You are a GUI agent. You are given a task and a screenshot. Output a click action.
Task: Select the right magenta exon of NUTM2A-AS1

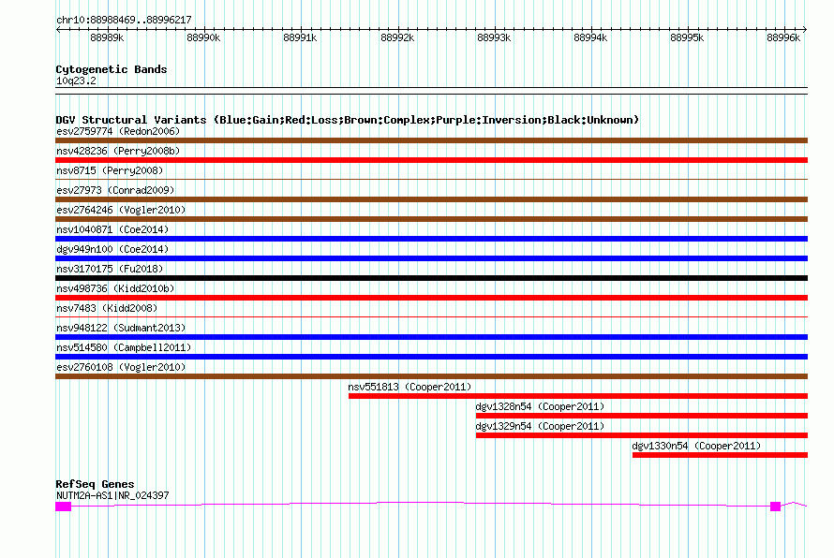tap(776, 507)
